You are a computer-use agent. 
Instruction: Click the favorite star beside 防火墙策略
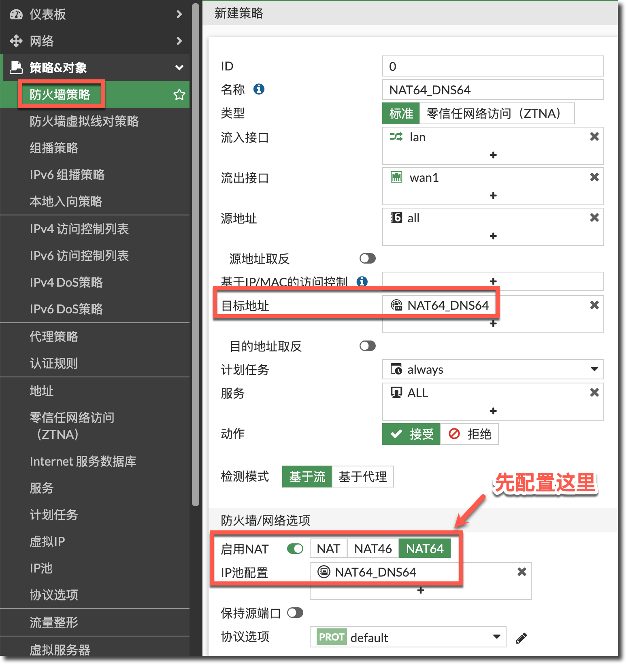click(179, 95)
